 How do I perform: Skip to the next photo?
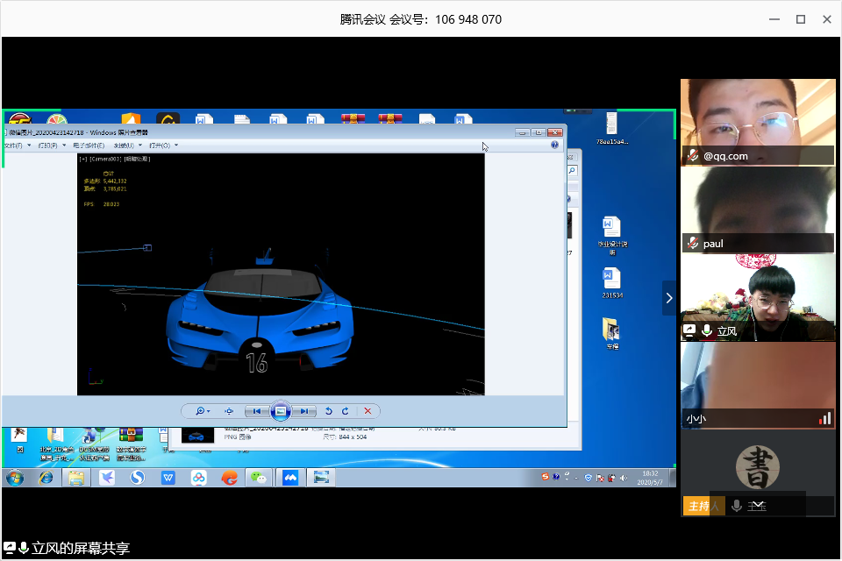[x=303, y=410]
